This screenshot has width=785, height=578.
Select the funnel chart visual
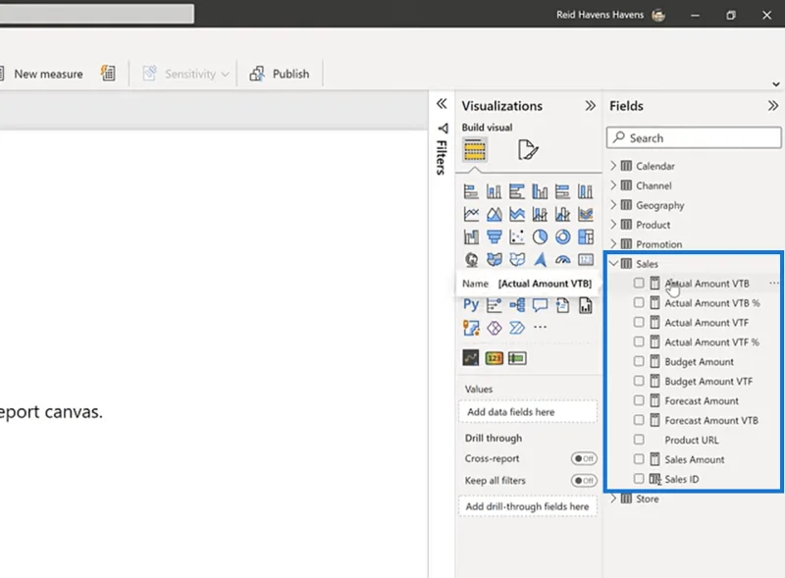pos(494,236)
